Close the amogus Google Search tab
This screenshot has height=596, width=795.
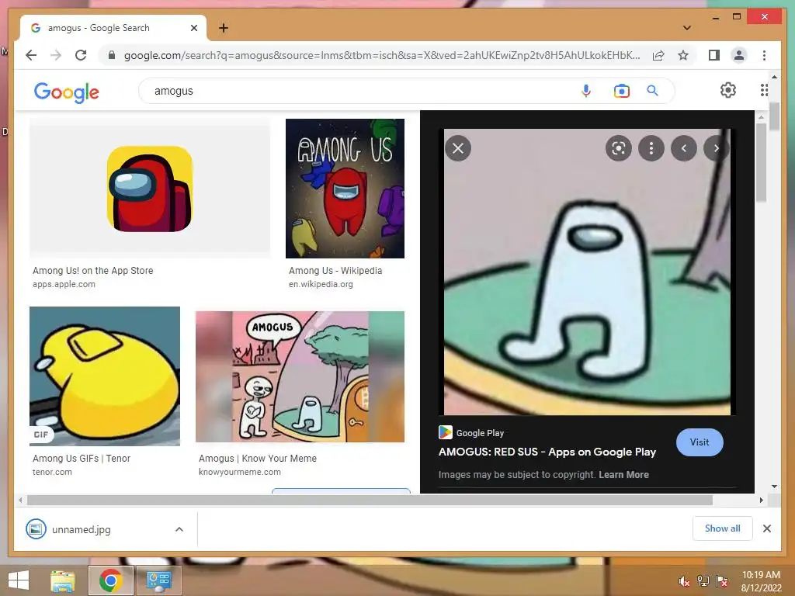193,28
